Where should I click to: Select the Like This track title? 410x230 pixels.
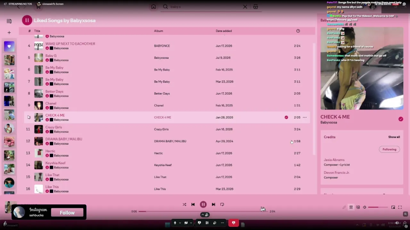(52, 187)
